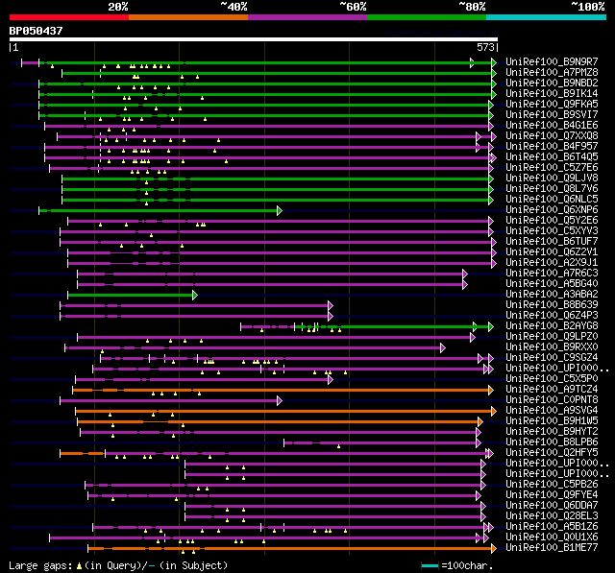Select the UniRef100_B6T4Q5 label

click(552, 156)
